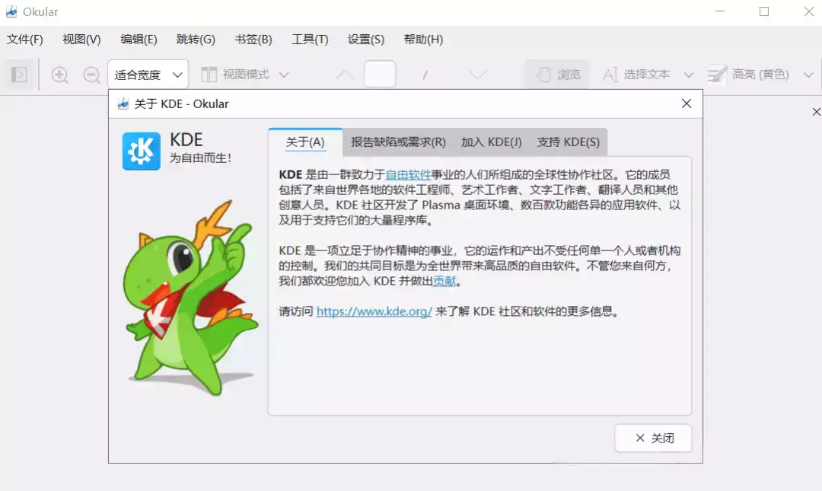The image size is (822, 491).
Task: Click the view mode pages icon
Action: point(209,75)
